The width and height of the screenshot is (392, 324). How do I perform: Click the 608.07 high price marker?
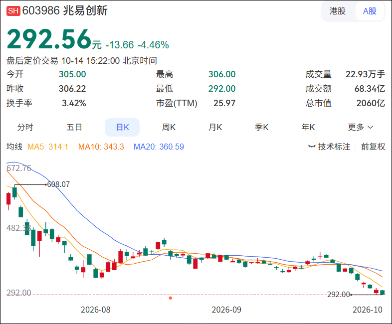(58, 184)
